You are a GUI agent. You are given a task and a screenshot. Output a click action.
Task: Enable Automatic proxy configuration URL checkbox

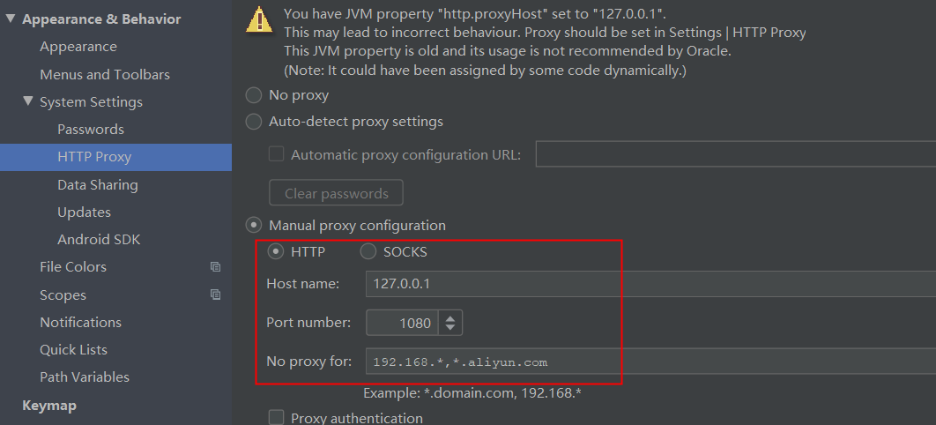pos(277,154)
